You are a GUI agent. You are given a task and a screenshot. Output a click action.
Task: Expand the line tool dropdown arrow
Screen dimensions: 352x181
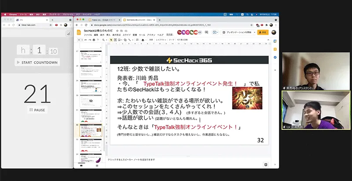(132, 40)
